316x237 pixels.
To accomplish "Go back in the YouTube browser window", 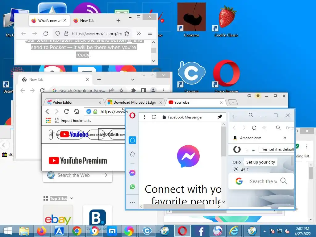I will pos(47,111).
